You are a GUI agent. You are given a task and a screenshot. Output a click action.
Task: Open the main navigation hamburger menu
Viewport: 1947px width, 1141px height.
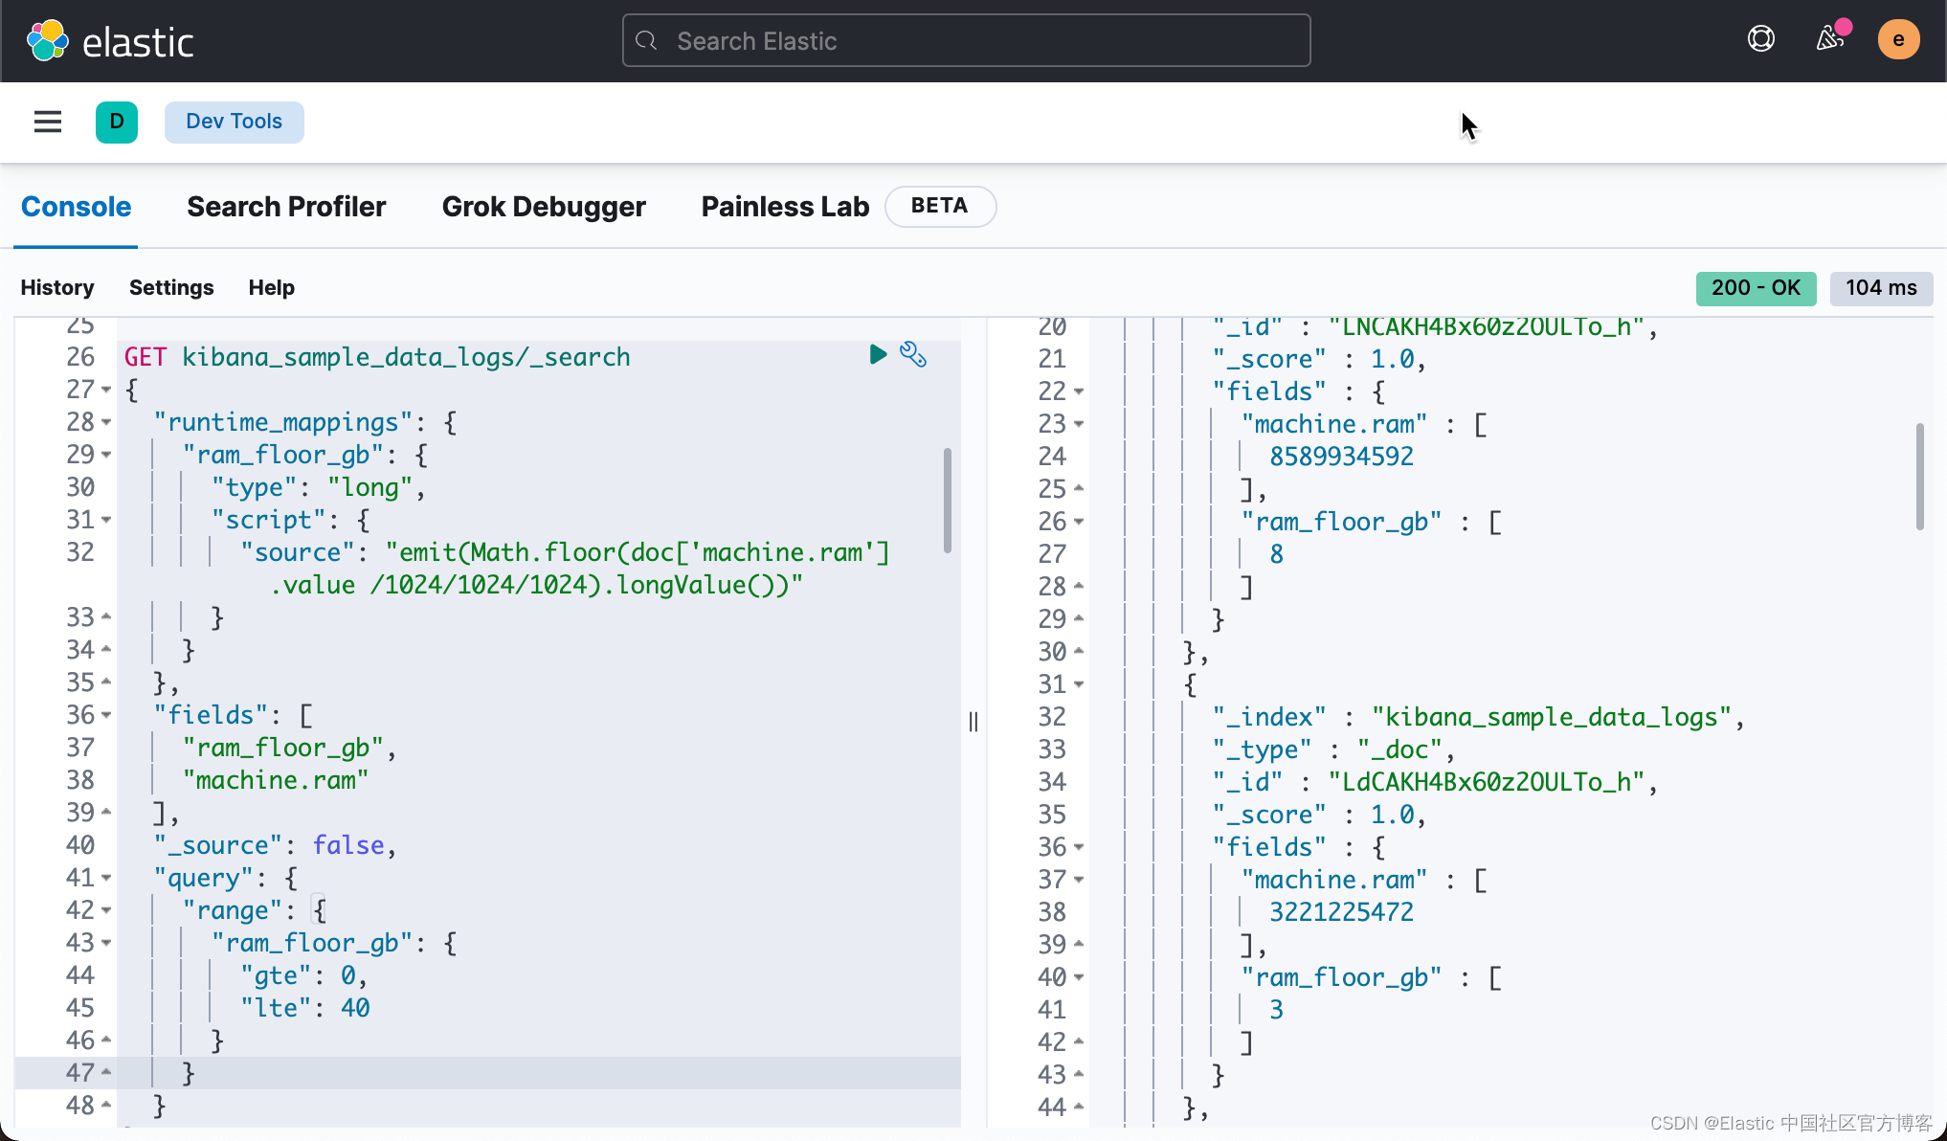pyautogui.click(x=47, y=122)
